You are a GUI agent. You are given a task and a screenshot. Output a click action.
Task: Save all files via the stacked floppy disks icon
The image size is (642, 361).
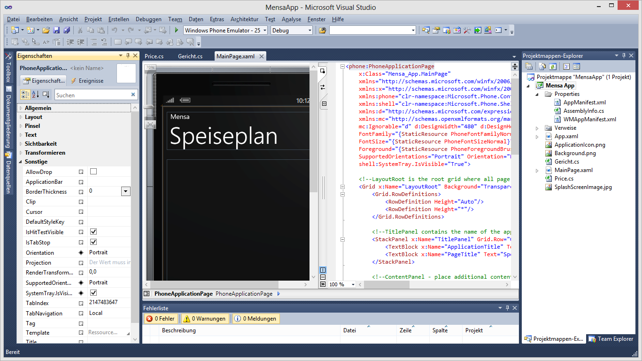[x=67, y=30]
